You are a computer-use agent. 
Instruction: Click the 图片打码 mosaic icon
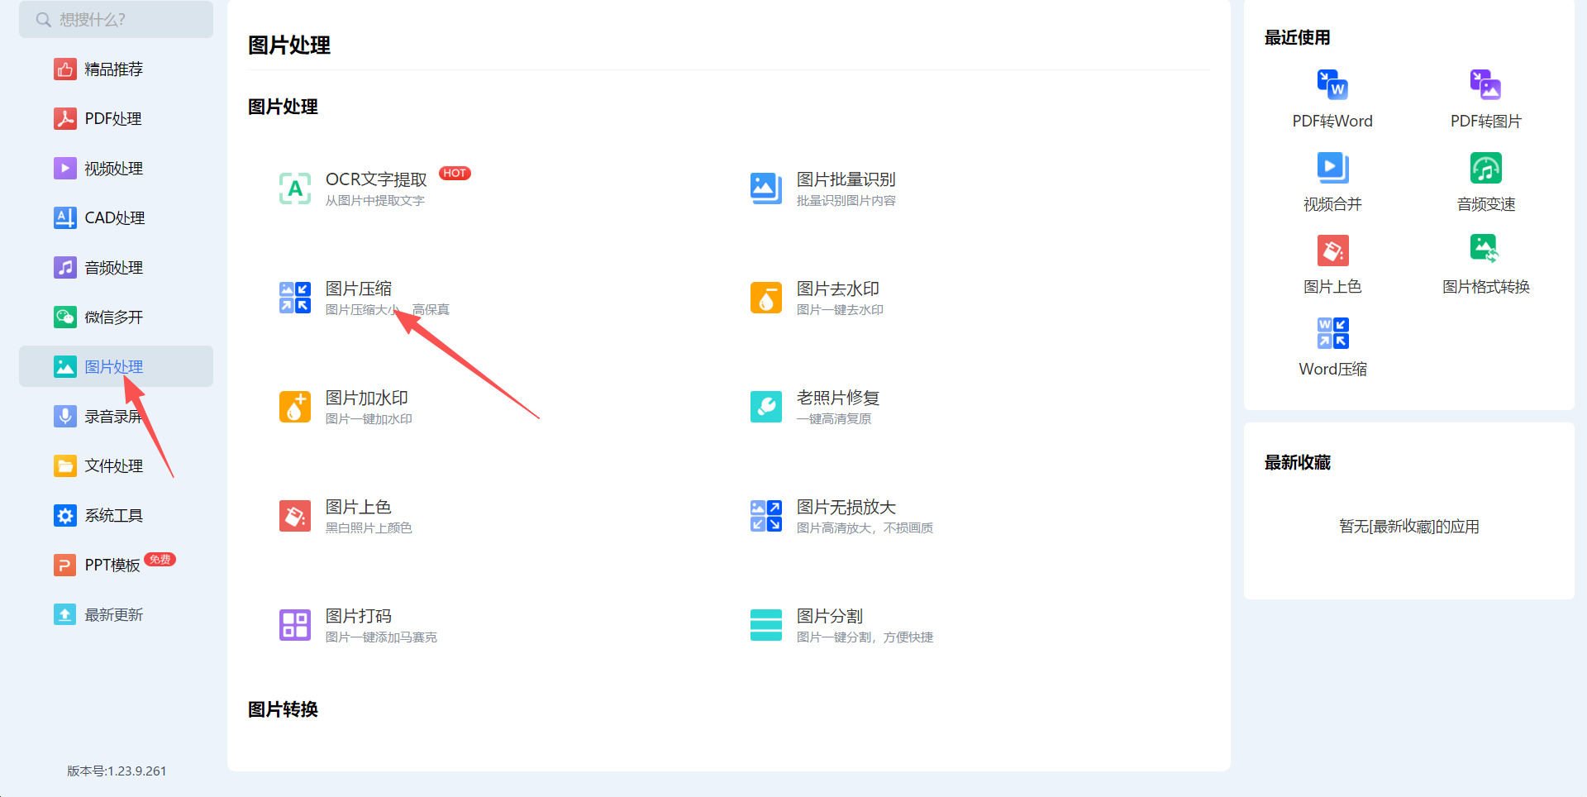[x=295, y=625]
